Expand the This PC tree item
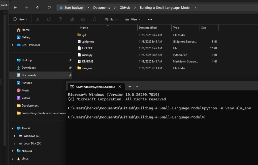This screenshot has height=165, width=258. point(13,128)
